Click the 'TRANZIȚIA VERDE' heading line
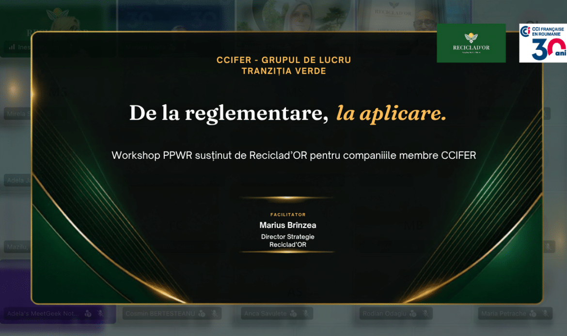Screen dimensions: 567x336 (284, 71)
